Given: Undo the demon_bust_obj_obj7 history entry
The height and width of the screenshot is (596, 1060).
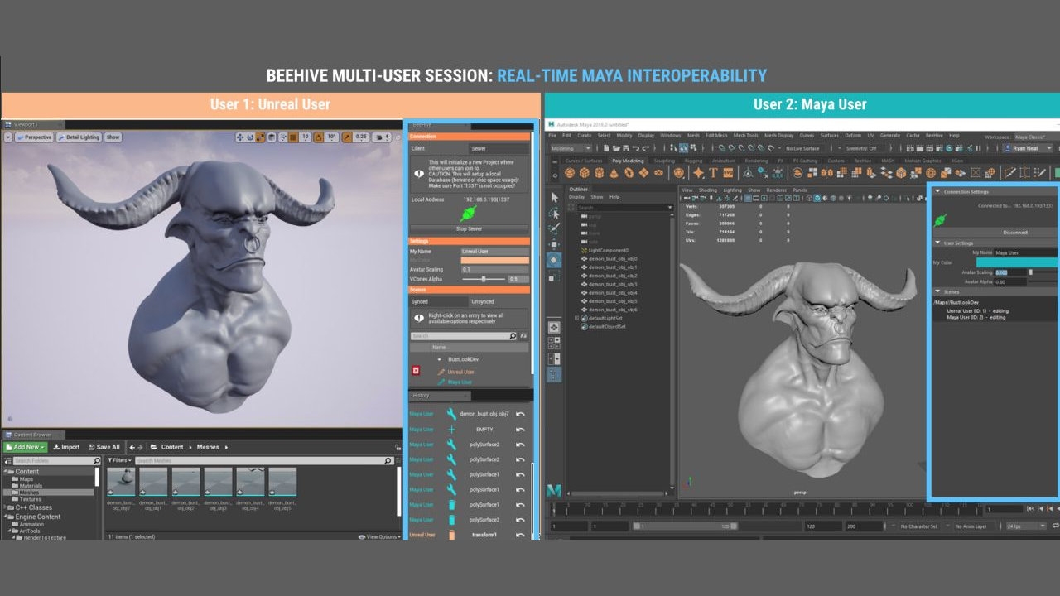Looking at the screenshot, I should [520, 413].
